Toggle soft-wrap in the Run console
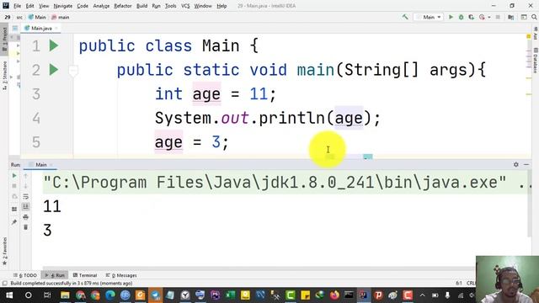Image resolution: width=539 pixels, height=303 pixels. (25, 196)
